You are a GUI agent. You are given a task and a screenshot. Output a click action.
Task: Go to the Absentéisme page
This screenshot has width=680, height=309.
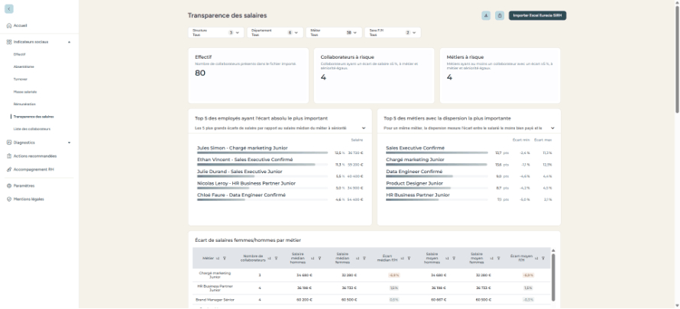coord(24,66)
